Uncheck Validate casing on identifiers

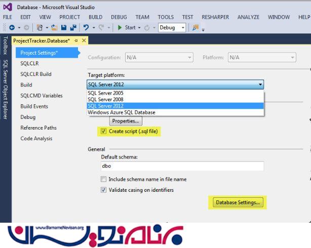pyautogui.click(x=104, y=190)
